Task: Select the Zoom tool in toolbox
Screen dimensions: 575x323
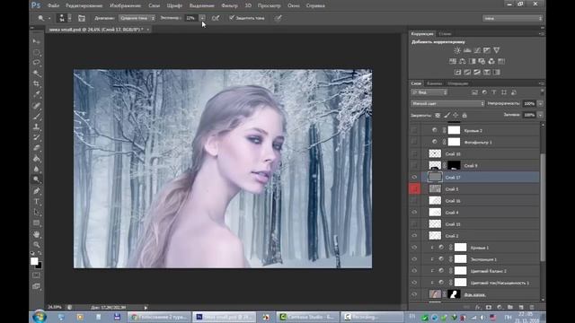Action: click(x=36, y=244)
